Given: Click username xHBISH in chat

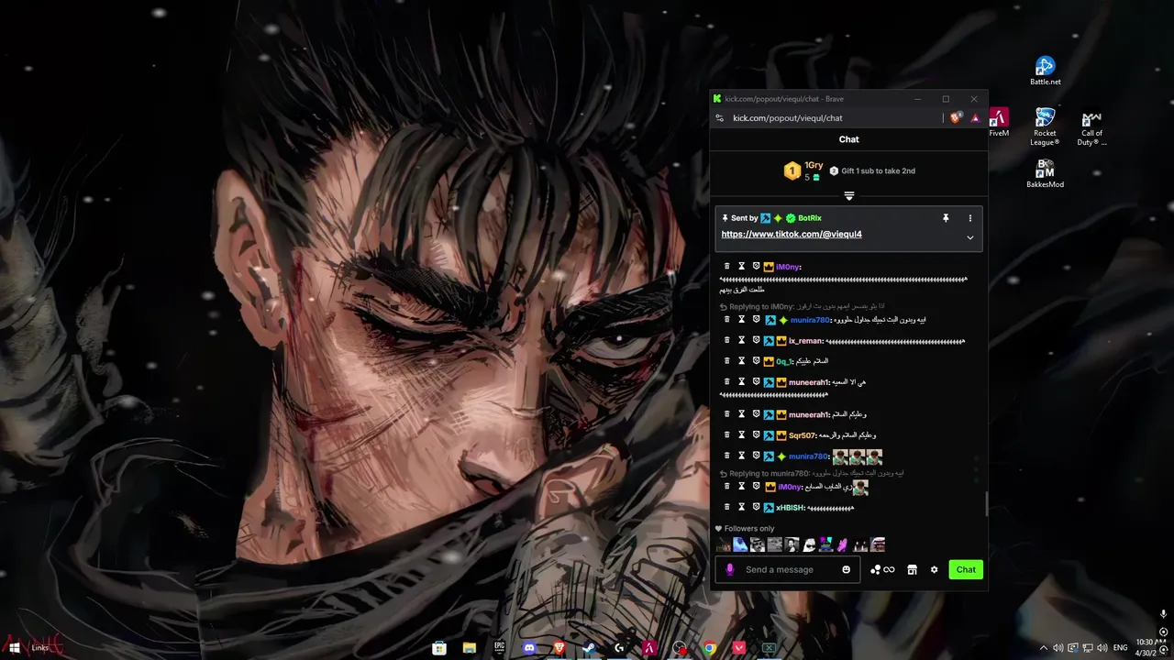Looking at the screenshot, I should click(790, 508).
